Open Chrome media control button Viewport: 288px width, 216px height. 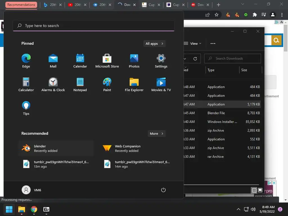[x=264, y=15]
